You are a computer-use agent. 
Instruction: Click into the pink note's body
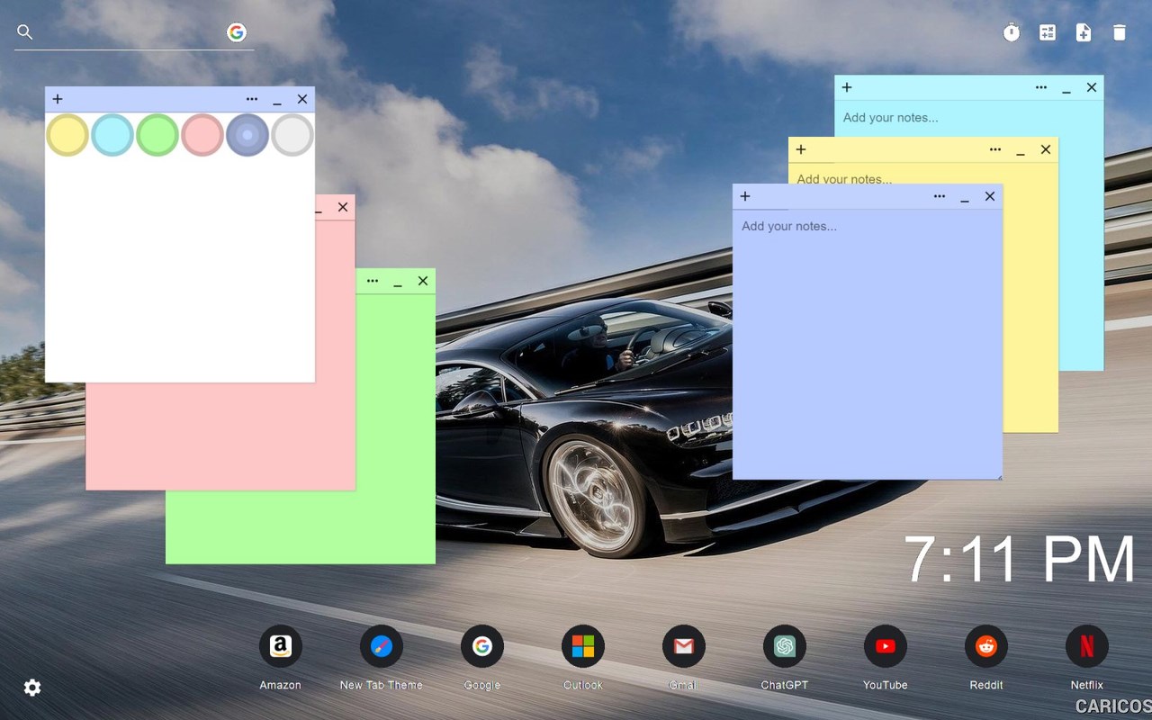click(220, 436)
